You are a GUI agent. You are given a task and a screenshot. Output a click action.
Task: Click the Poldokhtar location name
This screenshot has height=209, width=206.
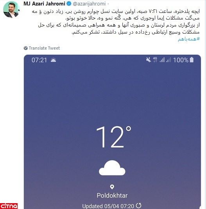tap(112, 196)
